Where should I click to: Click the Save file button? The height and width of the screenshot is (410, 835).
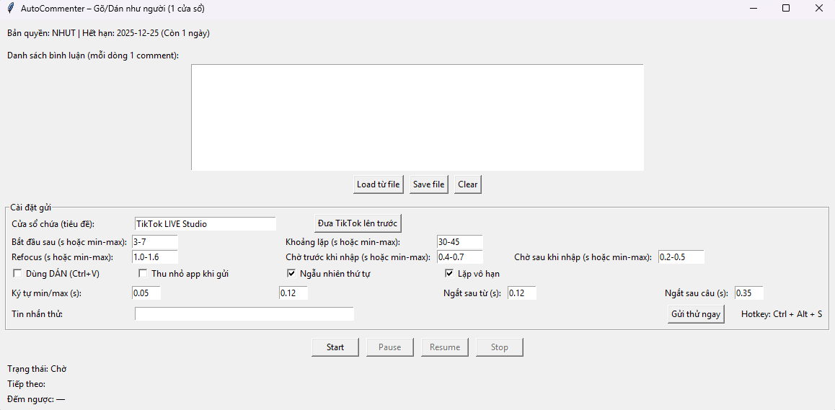428,184
